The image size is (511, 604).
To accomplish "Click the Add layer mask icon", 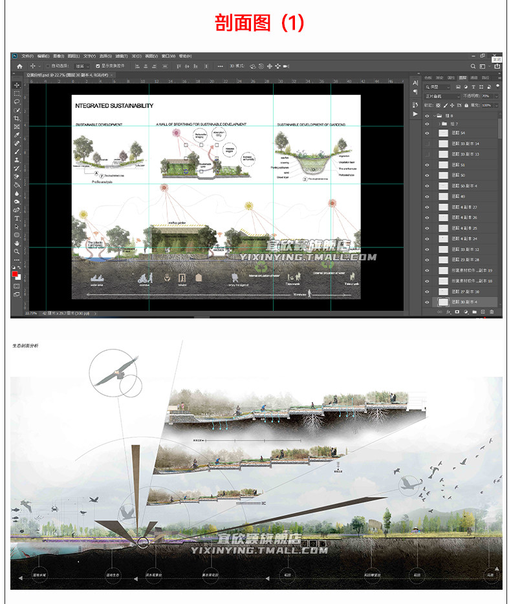I will click(457, 312).
